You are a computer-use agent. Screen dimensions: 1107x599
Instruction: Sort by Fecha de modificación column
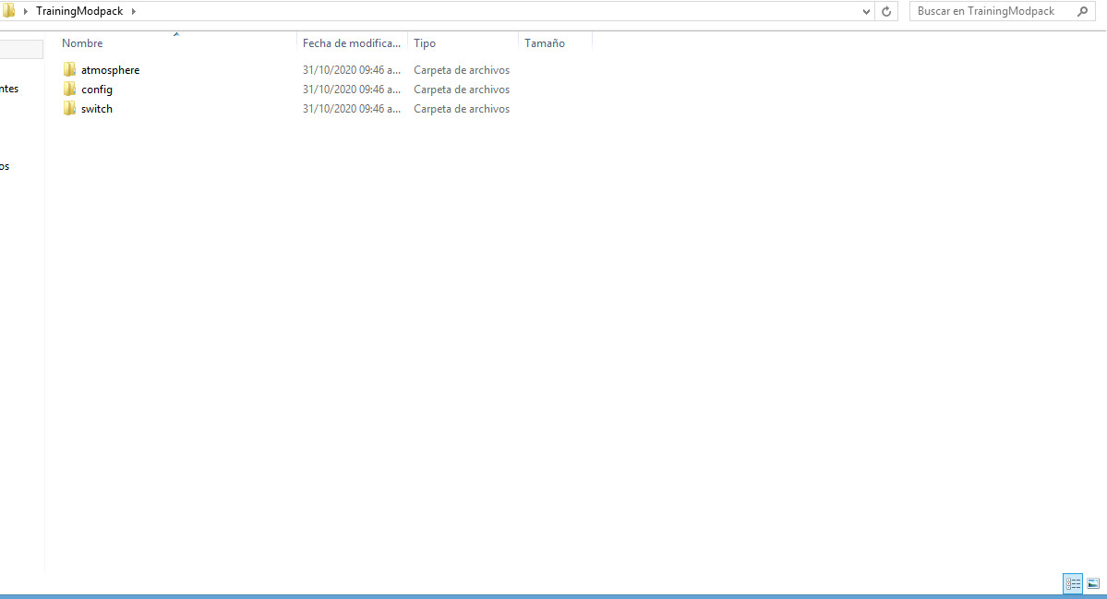point(351,43)
